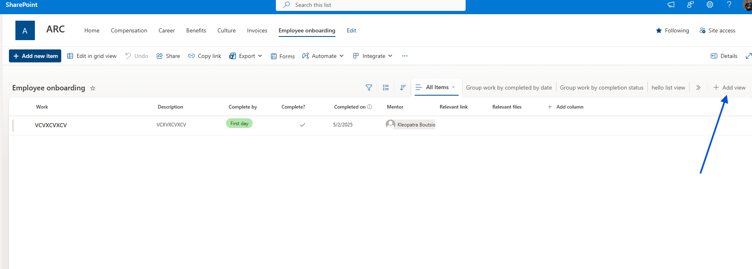Image resolution: width=752 pixels, height=269 pixels.
Task: Open the group-by list icon
Action: pyautogui.click(x=386, y=88)
